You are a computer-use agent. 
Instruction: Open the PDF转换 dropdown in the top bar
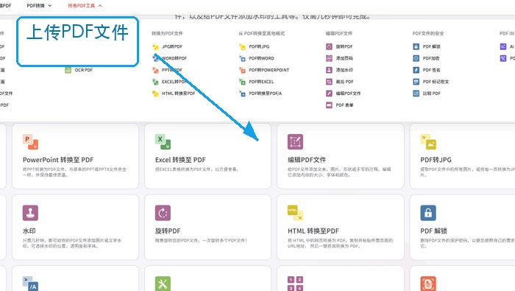[39, 6]
